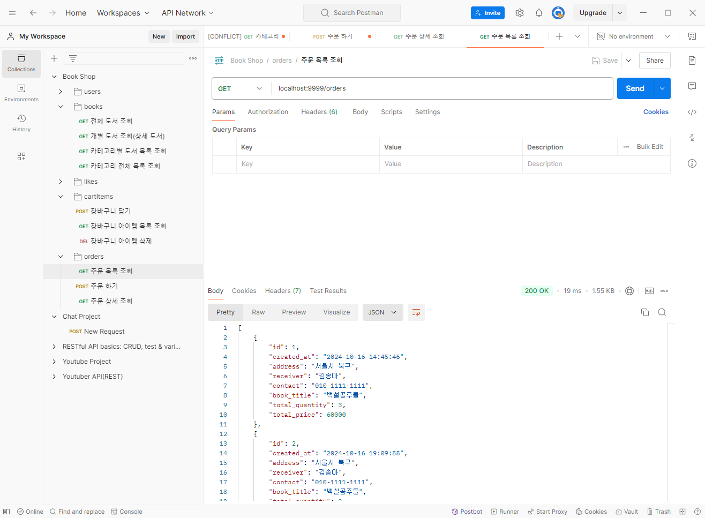Open No environment selector dropdown

click(634, 36)
